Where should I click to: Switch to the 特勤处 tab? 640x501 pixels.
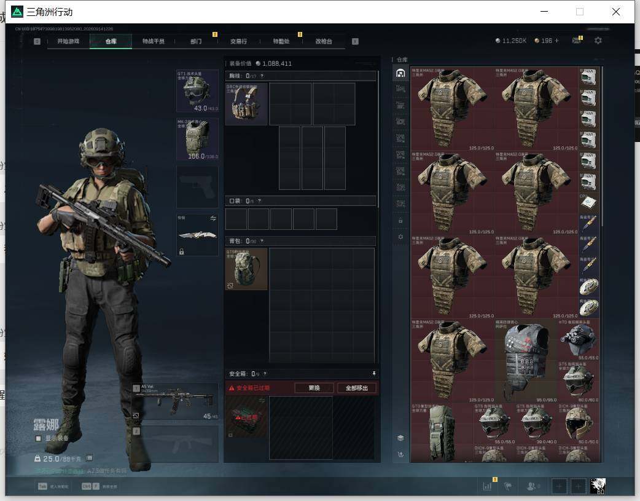coord(281,41)
